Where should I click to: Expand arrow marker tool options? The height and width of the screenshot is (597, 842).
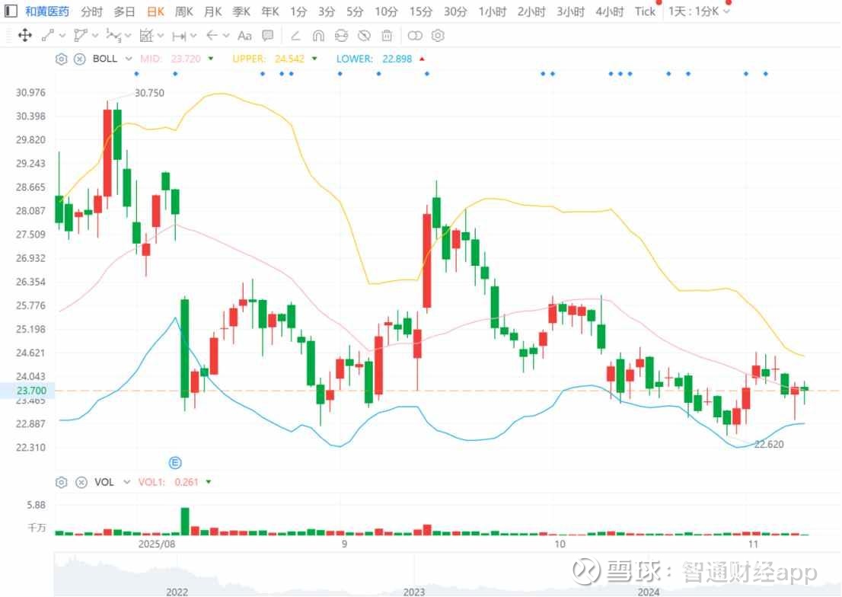tap(226, 36)
